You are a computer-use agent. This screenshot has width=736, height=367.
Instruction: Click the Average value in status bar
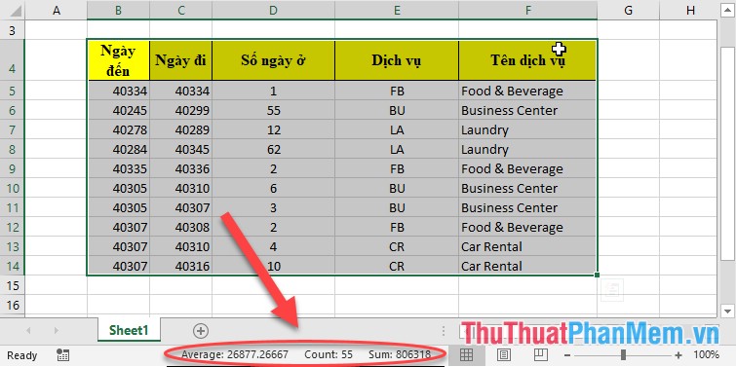pyautogui.click(x=235, y=354)
